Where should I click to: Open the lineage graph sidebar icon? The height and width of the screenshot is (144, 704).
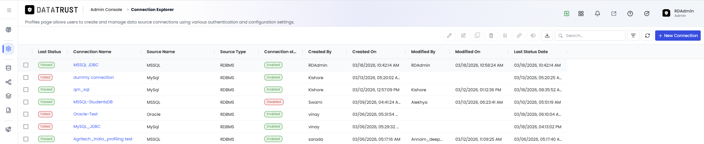coord(8,82)
